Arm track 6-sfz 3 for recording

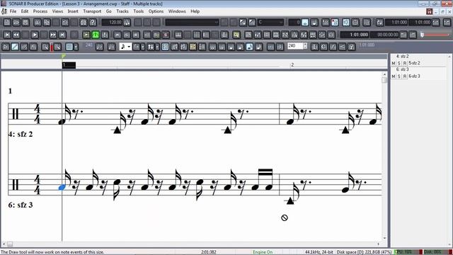[405, 76]
